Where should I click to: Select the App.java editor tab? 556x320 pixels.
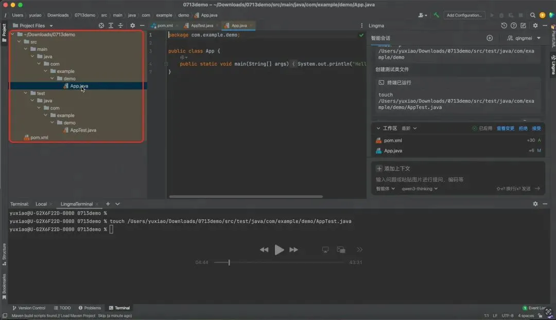(239, 26)
